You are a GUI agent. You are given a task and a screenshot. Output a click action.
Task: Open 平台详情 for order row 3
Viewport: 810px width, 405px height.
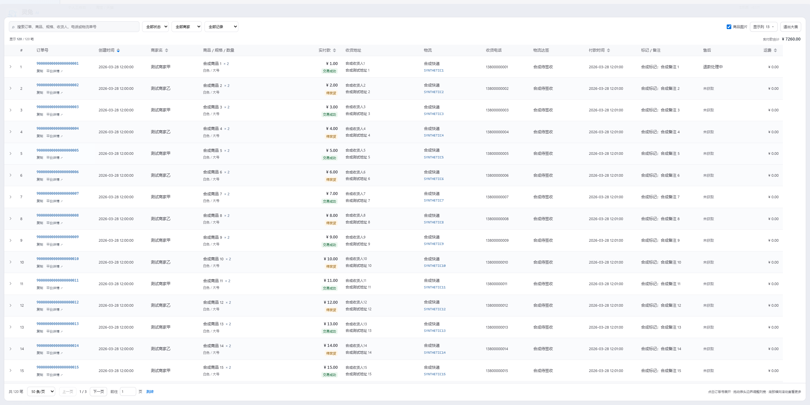click(x=54, y=114)
